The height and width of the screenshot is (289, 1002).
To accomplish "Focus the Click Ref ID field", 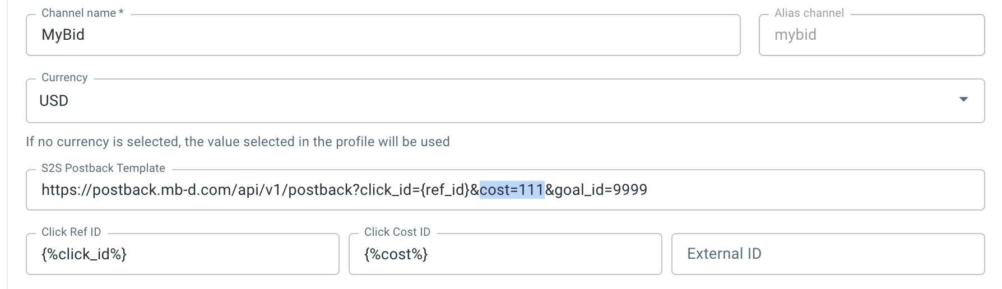I will pos(182,254).
